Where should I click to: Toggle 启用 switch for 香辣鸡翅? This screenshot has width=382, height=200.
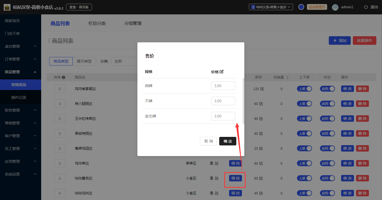coord(327,149)
